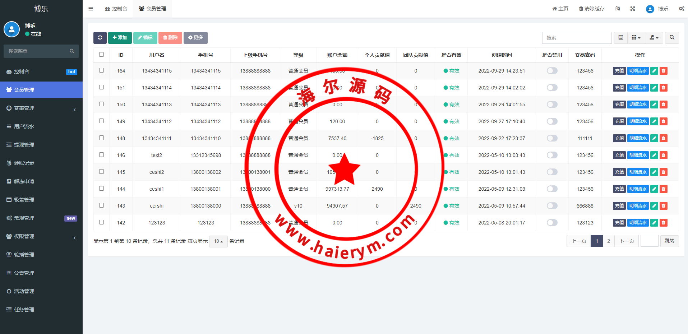
Task: Click the 主页 link in header
Action: (x=560, y=9)
